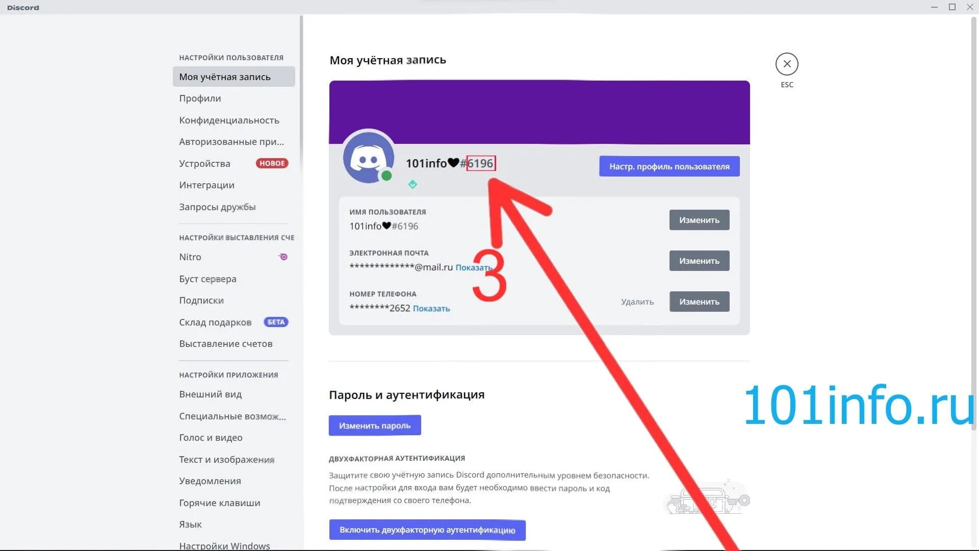Go to Конфиденциальность settings
Screen dimensions: 979x551
(x=234, y=120)
